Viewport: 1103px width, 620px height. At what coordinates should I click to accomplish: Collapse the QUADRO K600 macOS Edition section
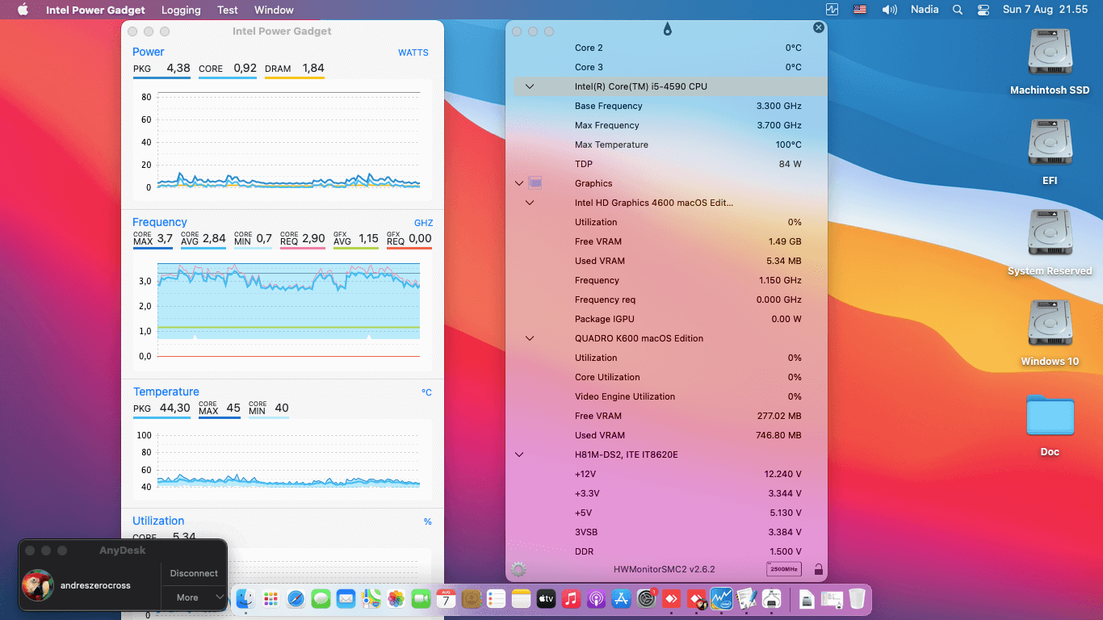pyautogui.click(x=530, y=338)
